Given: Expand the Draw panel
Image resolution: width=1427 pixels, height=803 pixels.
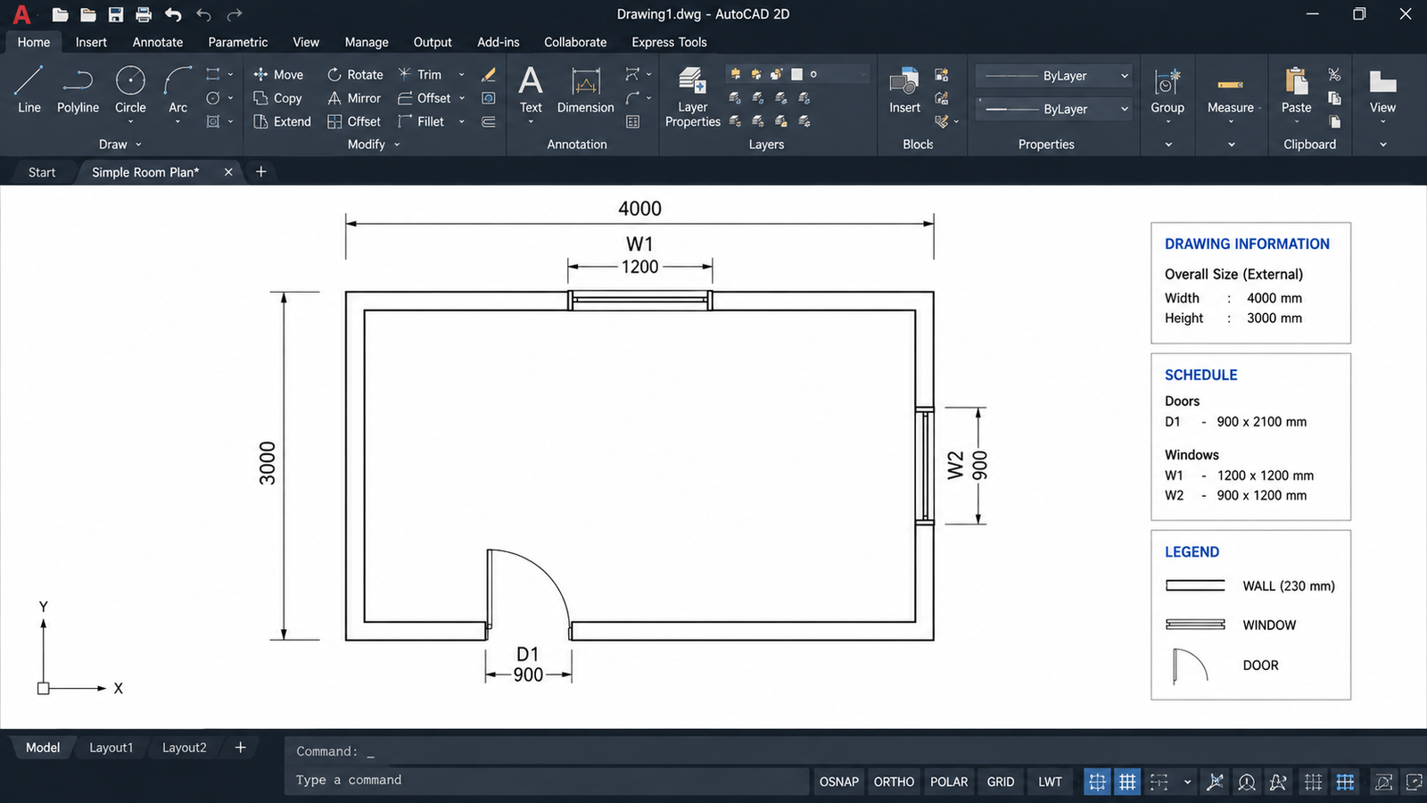Looking at the screenshot, I should 120,145.
